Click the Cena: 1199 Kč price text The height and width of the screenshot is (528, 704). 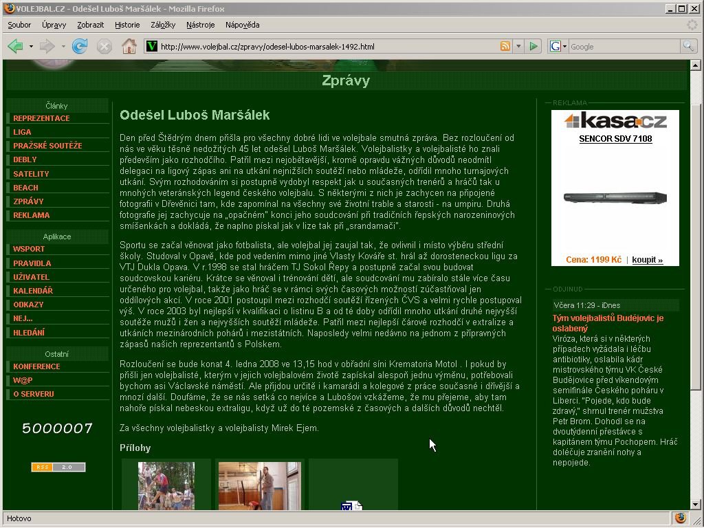point(593,259)
